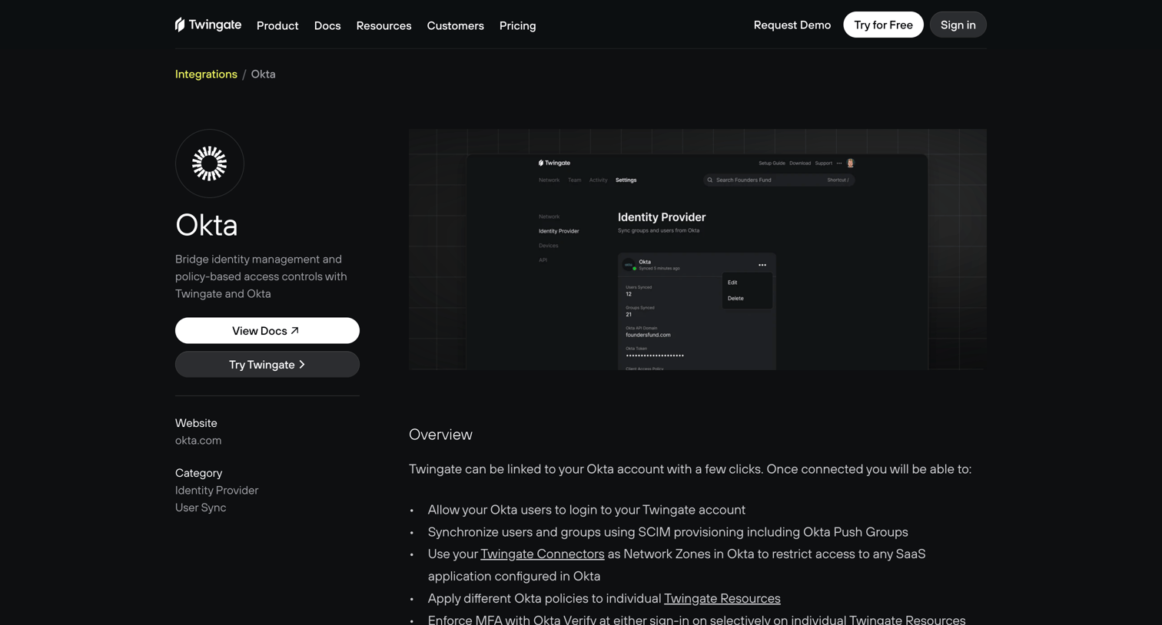Viewport: 1162px width, 625px height.
Task: Click the Twingate logo in header
Action: click(x=208, y=25)
